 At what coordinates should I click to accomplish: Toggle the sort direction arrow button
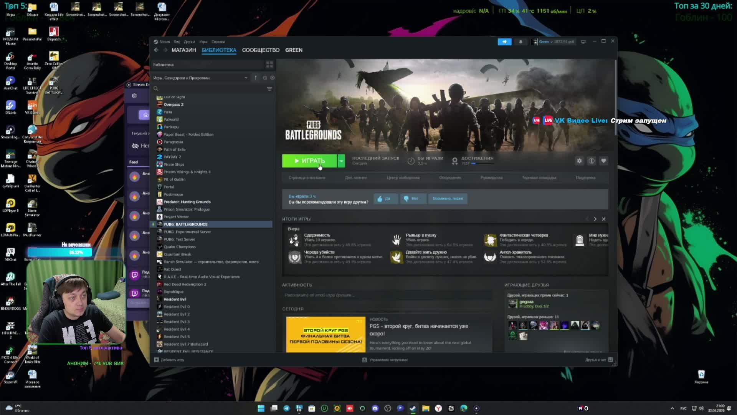pyautogui.click(x=256, y=78)
